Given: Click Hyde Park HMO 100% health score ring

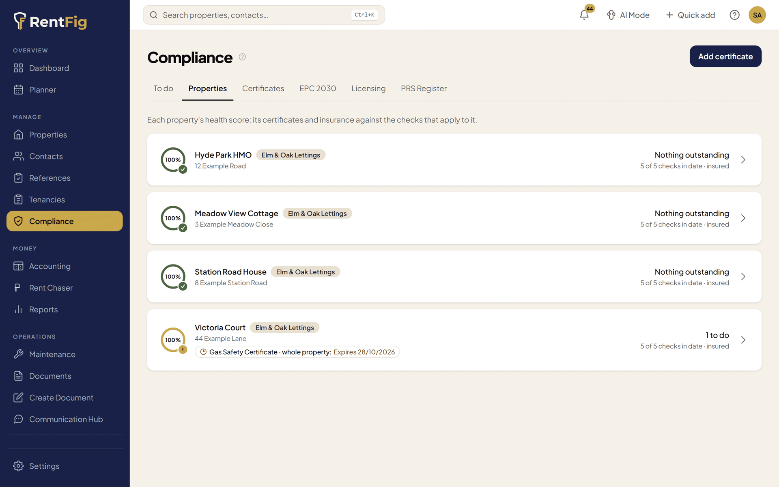Looking at the screenshot, I should [173, 160].
